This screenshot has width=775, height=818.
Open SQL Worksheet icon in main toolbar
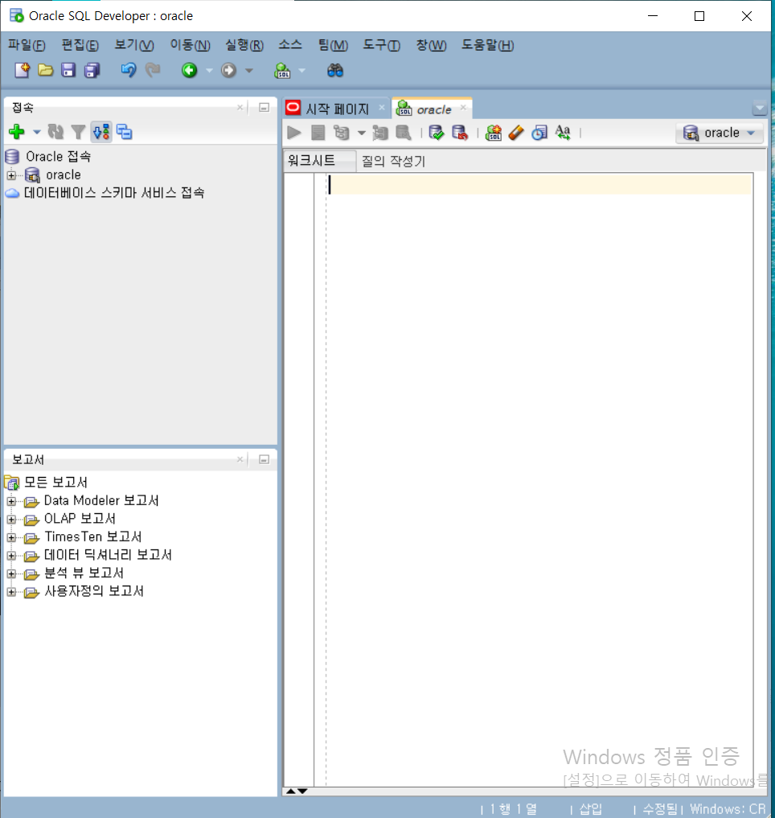pos(282,70)
